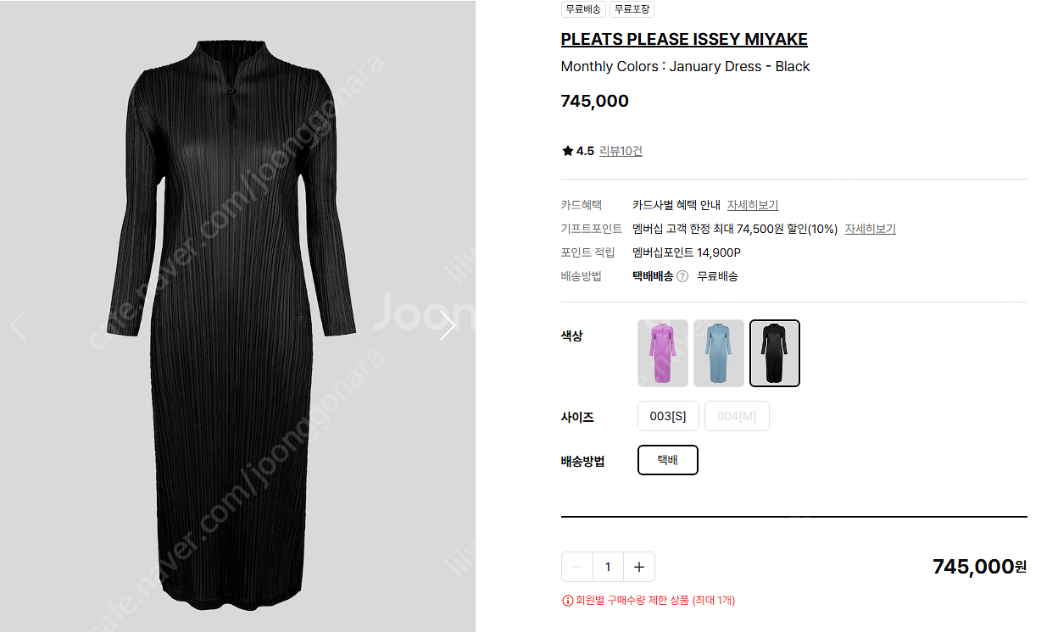Increase quantity with the plus icon
The image size is (1041, 632).
pyautogui.click(x=639, y=567)
